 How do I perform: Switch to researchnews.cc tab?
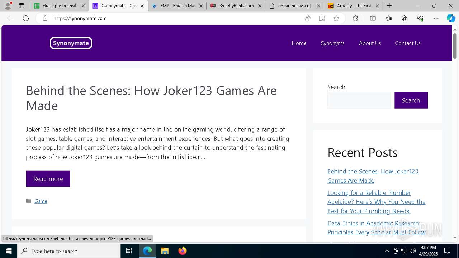coord(294,6)
